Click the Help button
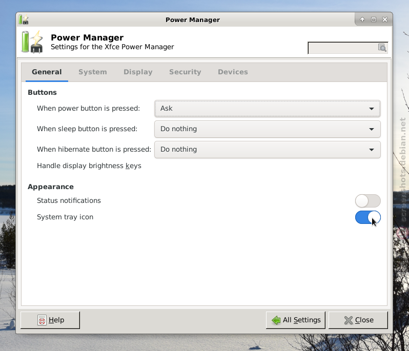Screen dimensions: 409x351 pyautogui.click(x=50, y=320)
